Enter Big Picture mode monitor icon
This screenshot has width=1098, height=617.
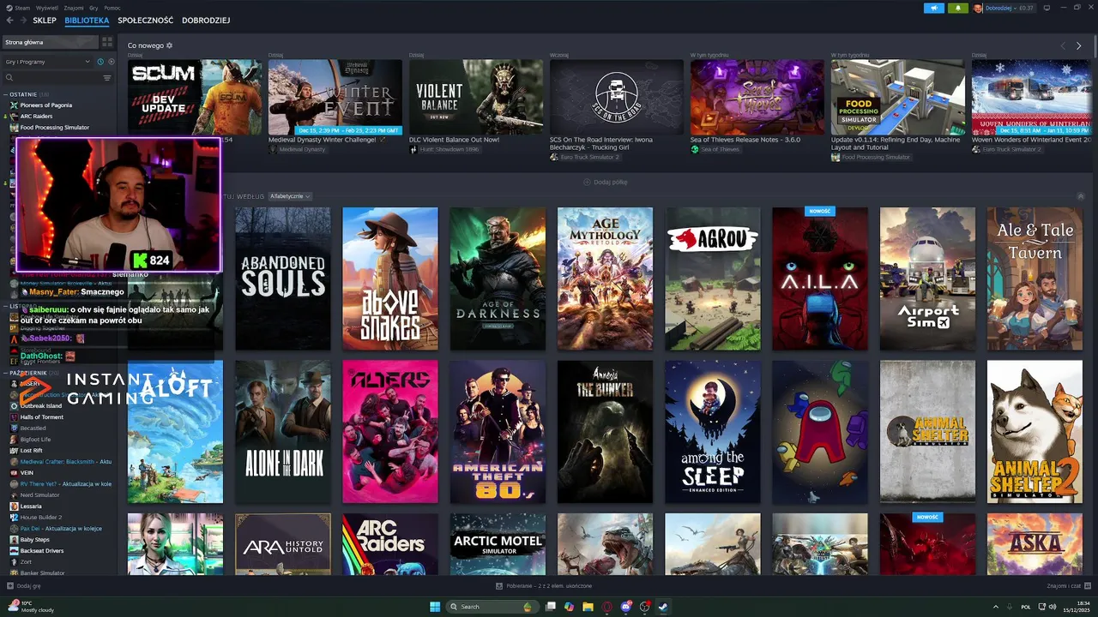[1046, 8]
